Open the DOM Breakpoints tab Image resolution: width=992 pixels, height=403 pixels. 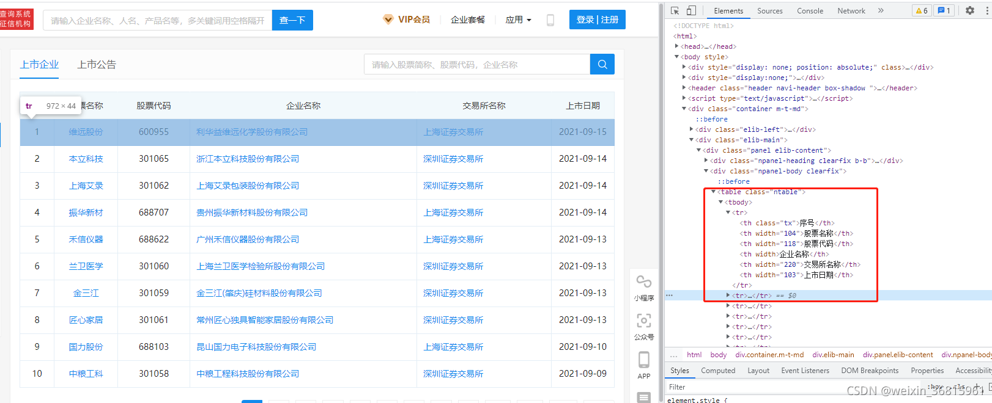pyautogui.click(x=870, y=371)
